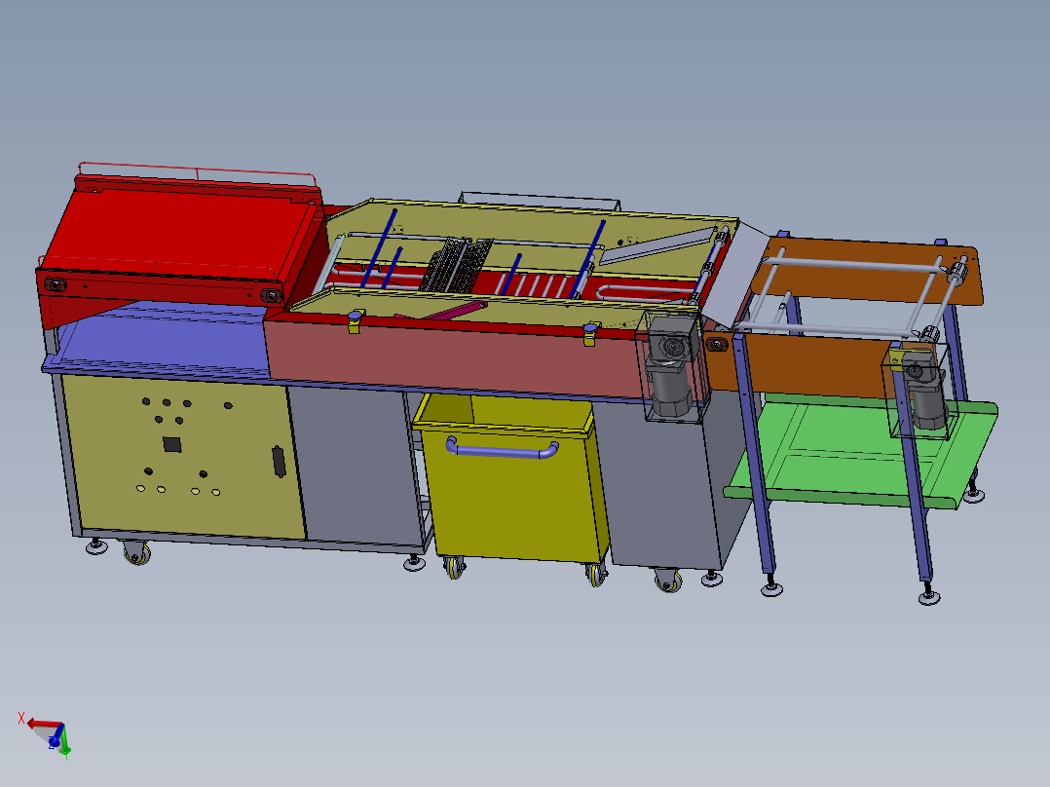This screenshot has width=1050, height=787.
Task: Pick the leftmost yellow indicator lamp on panel
Action: (x=140, y=488)
